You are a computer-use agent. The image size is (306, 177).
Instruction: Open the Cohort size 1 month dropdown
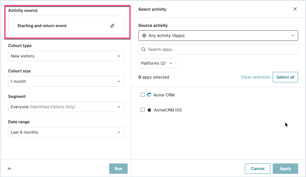(66, 81)
